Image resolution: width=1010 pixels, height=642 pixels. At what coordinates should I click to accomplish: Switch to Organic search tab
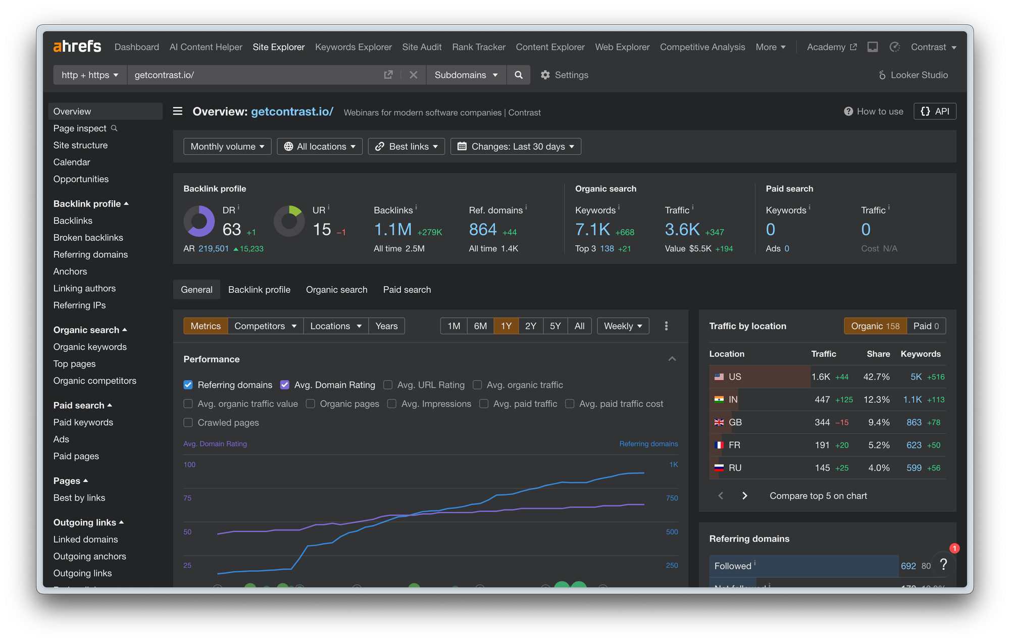336,290
